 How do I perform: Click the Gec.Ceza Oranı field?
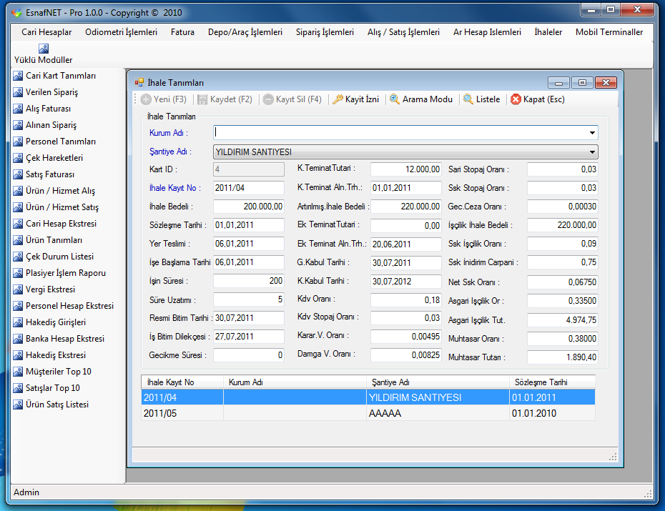[562, 207]
